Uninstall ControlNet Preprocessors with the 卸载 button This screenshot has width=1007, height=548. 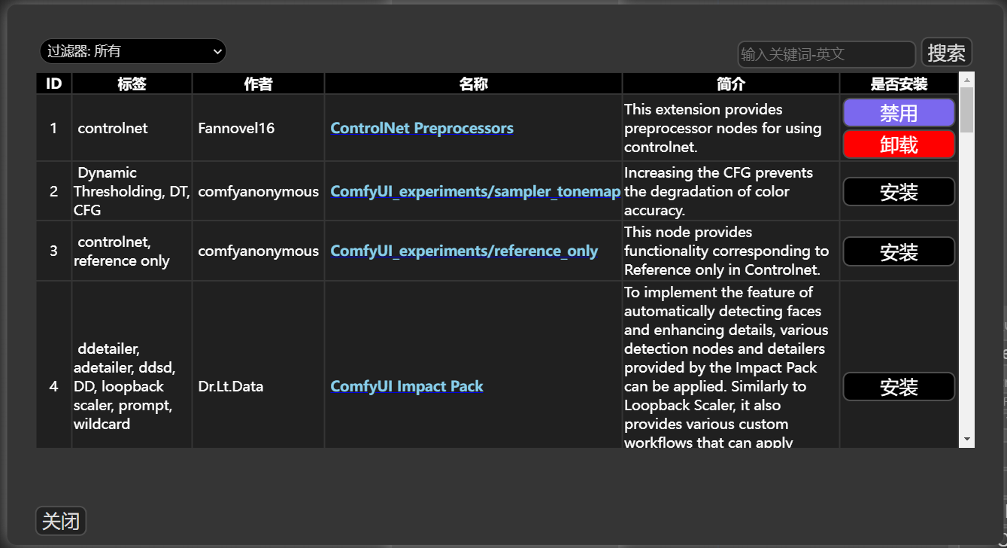tap(899, 144)
